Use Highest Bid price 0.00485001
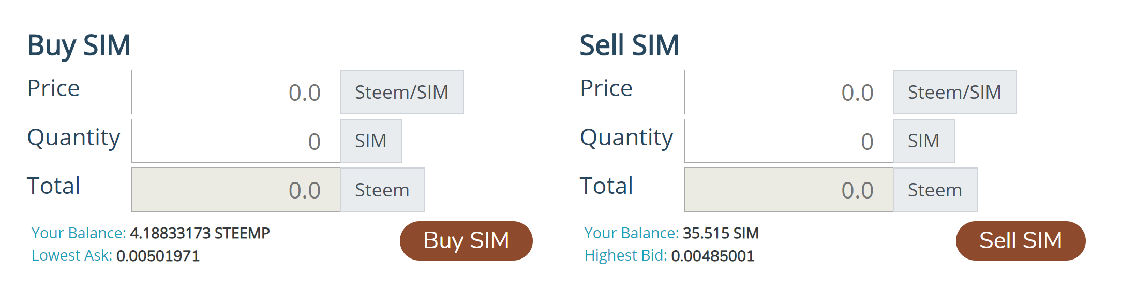1122x290 pixels. click(x=713, y=256)
